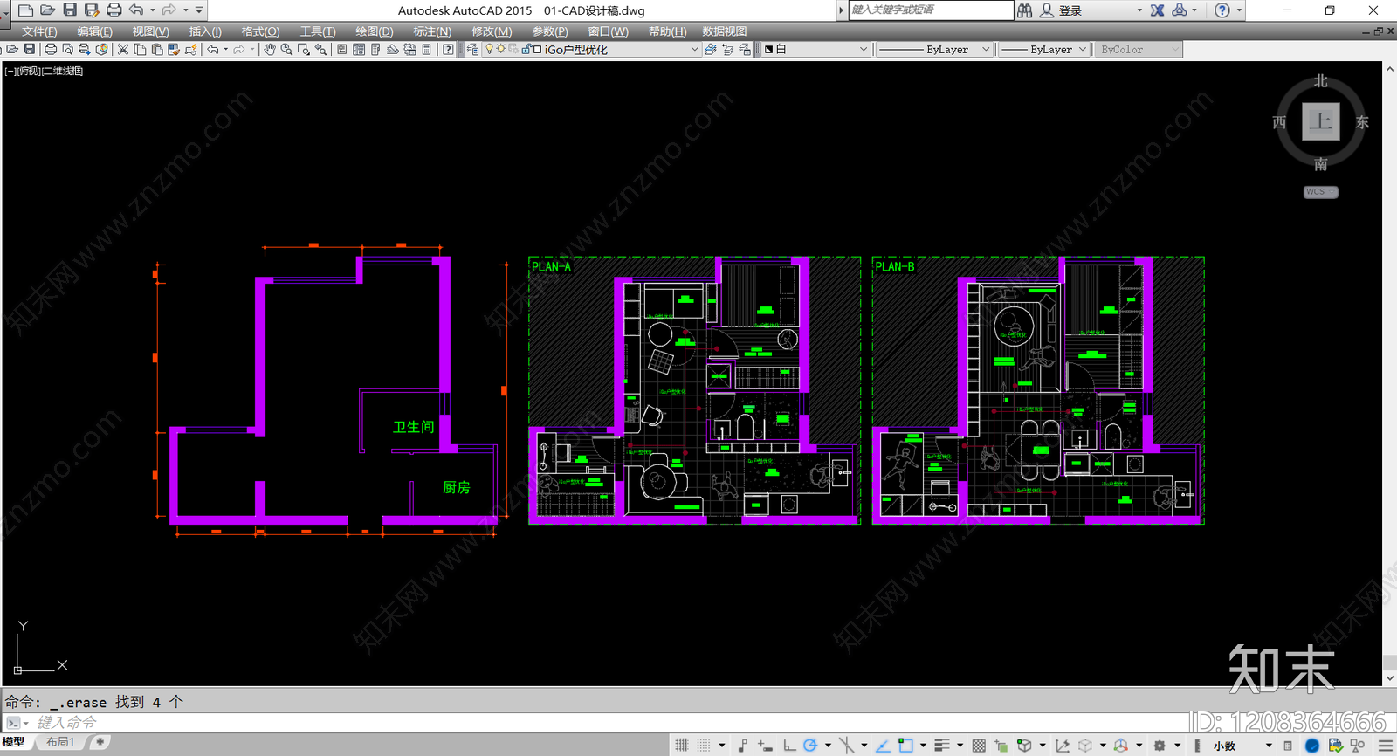Select the Cut scissors icon
The width and height of the screenshot is (1397, 756).
click(123, 50)
